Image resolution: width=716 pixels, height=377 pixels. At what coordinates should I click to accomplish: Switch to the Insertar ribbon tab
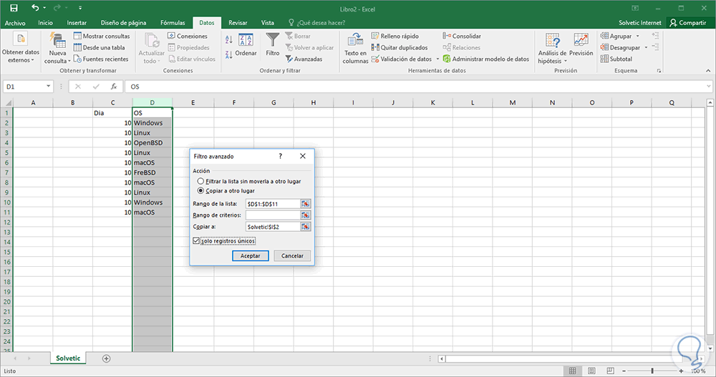click(x=77, y=23)
